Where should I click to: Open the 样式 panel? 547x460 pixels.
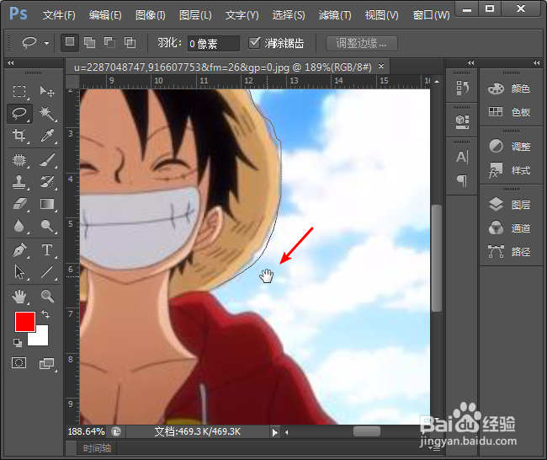509,170
